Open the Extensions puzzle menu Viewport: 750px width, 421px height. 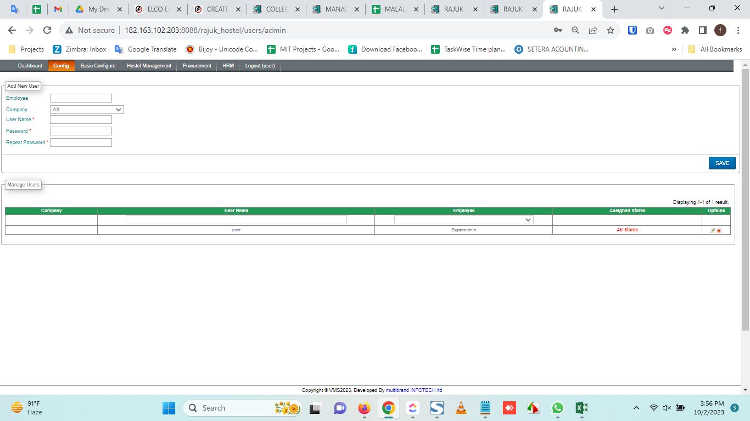pos(685,30)
